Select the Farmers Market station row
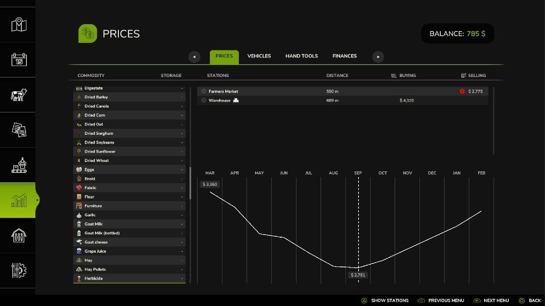This screenshot has height=306, width=545. click(343, 91)
